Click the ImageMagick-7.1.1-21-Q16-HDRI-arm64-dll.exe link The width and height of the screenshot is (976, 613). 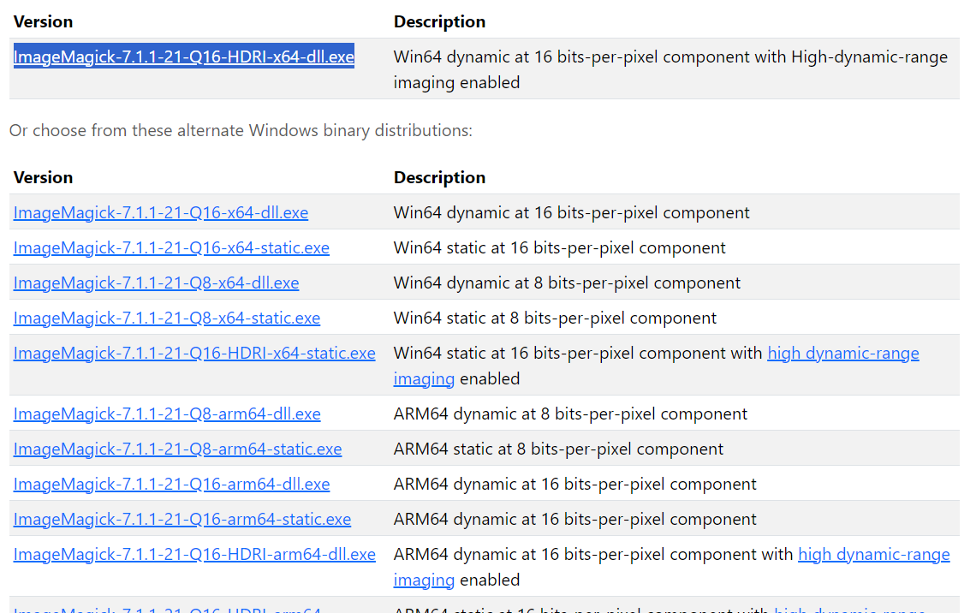[x=194, y=555]
